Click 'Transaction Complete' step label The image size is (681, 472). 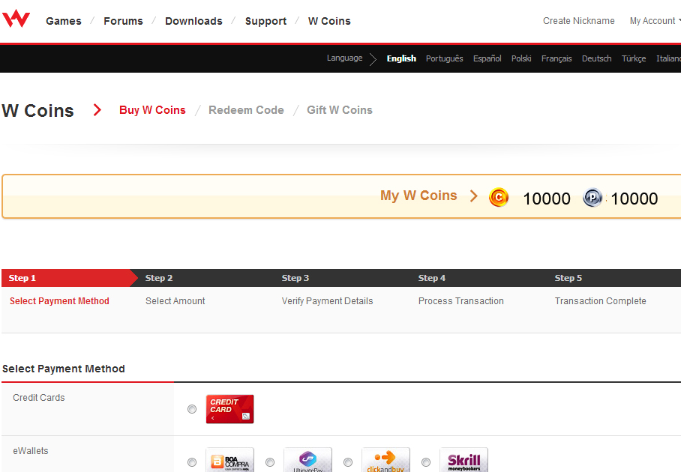[x=600, y=301]
